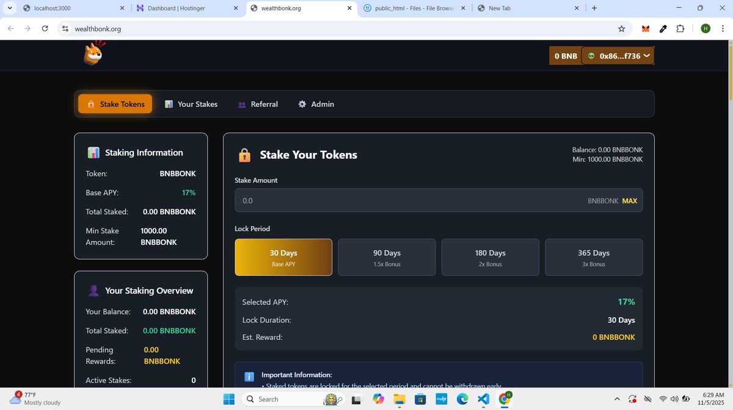Viewport: 733px width, 410px height.
Task: Click the volume speaker icon
Action: (674, 399)
